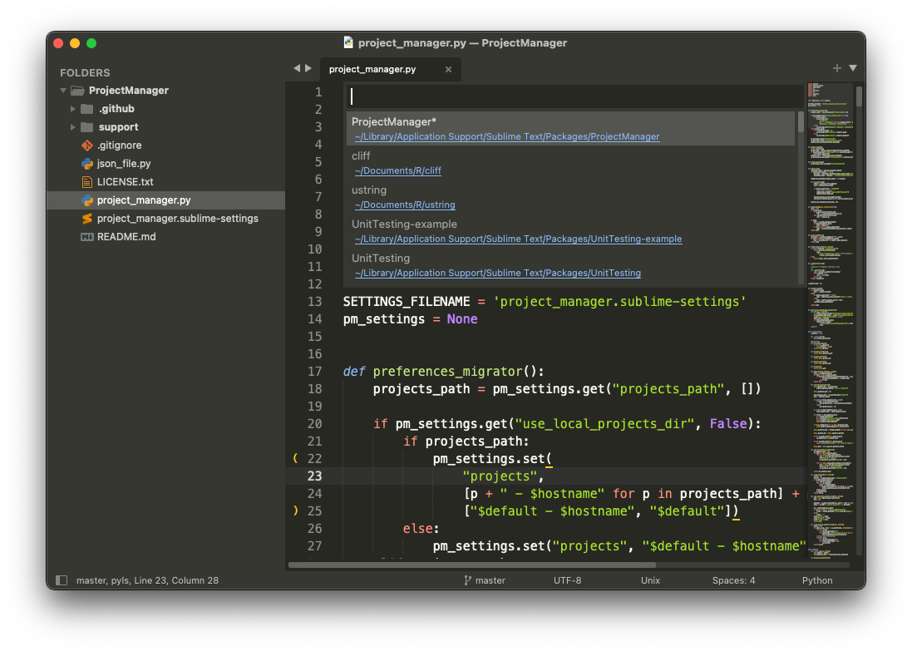Select the .github folder label

click(116, 109)
